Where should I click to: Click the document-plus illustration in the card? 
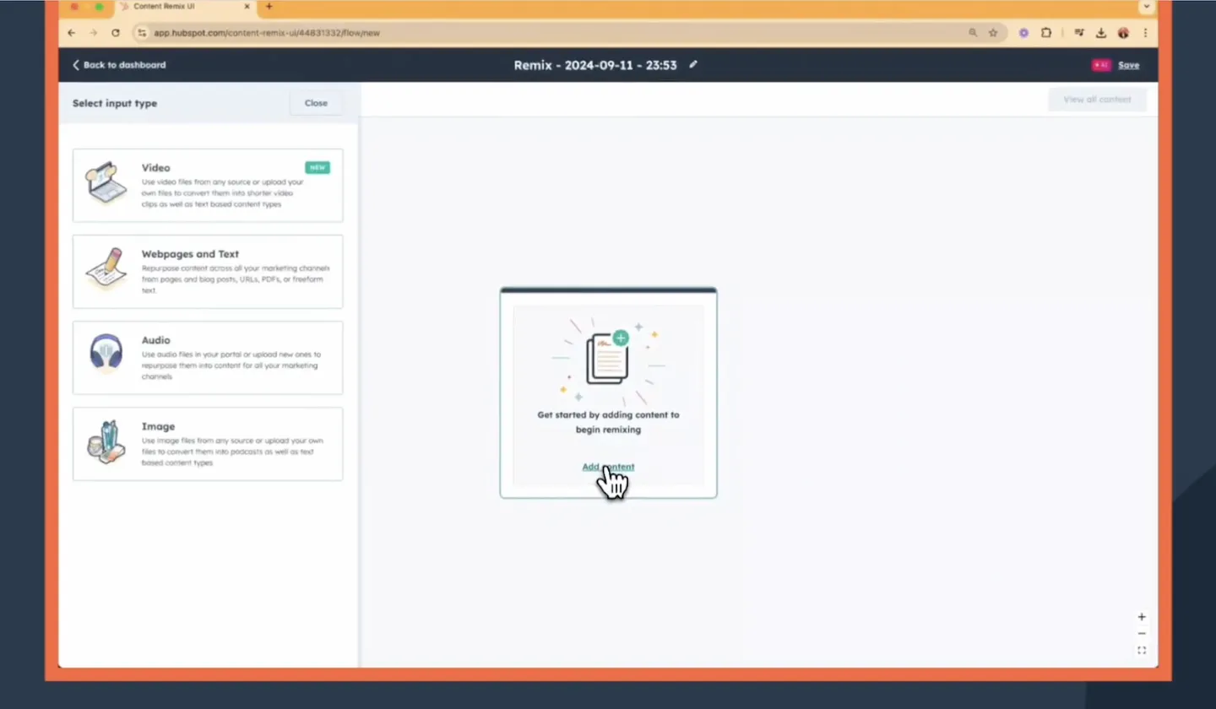pyautogui.click(x=610, y=359)
